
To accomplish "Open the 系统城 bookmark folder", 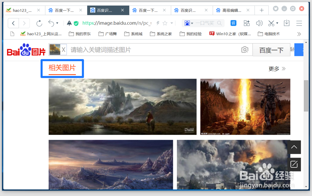I will pos(133,34).
